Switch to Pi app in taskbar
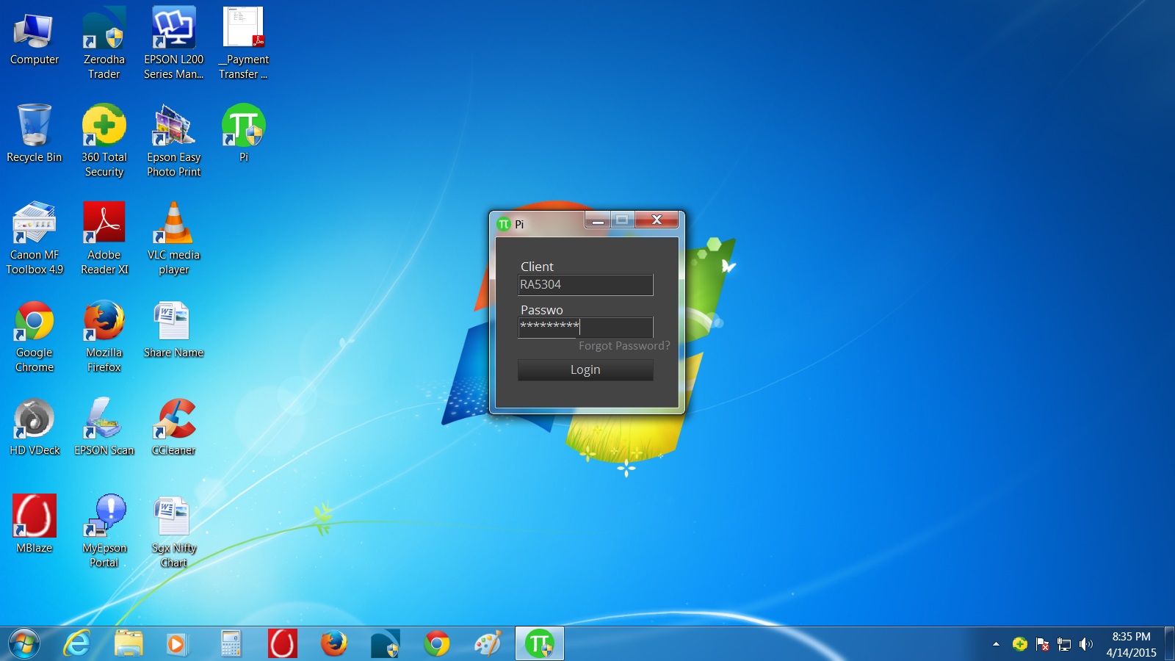This screenshot has width=1175, height=661. pyautogui.click(x=540, y=644)
